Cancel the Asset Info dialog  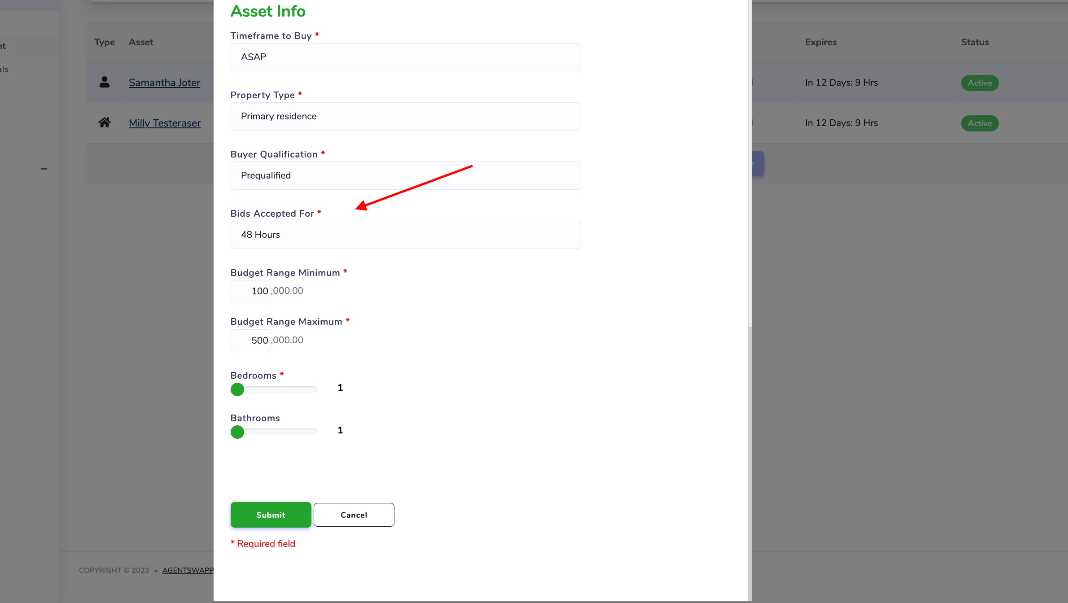coord(354,515)
